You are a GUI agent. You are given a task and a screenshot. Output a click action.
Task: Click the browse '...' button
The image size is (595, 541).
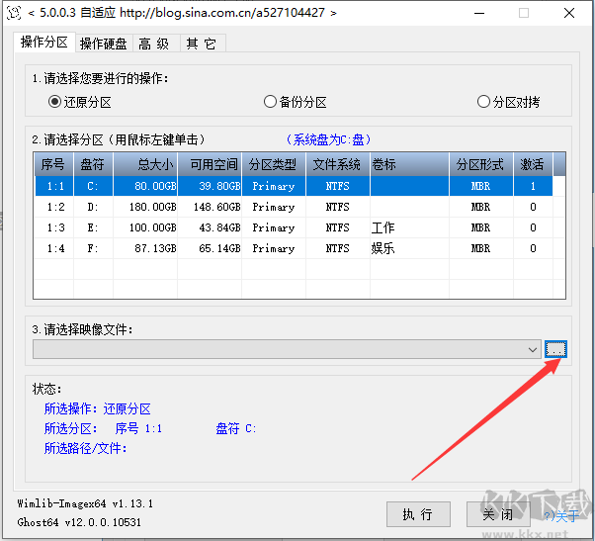[x=555, y=349]
